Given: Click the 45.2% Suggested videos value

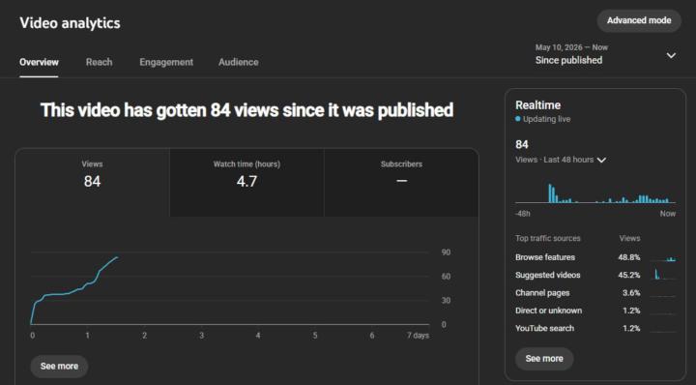Looking at the screenshot, I should [x=629, y=275].
